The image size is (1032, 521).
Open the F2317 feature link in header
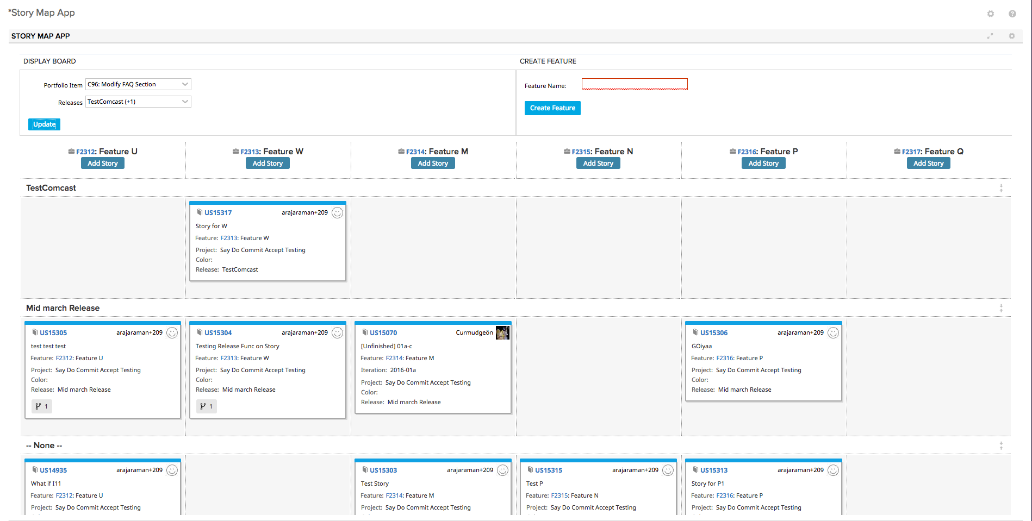[911, 152]
